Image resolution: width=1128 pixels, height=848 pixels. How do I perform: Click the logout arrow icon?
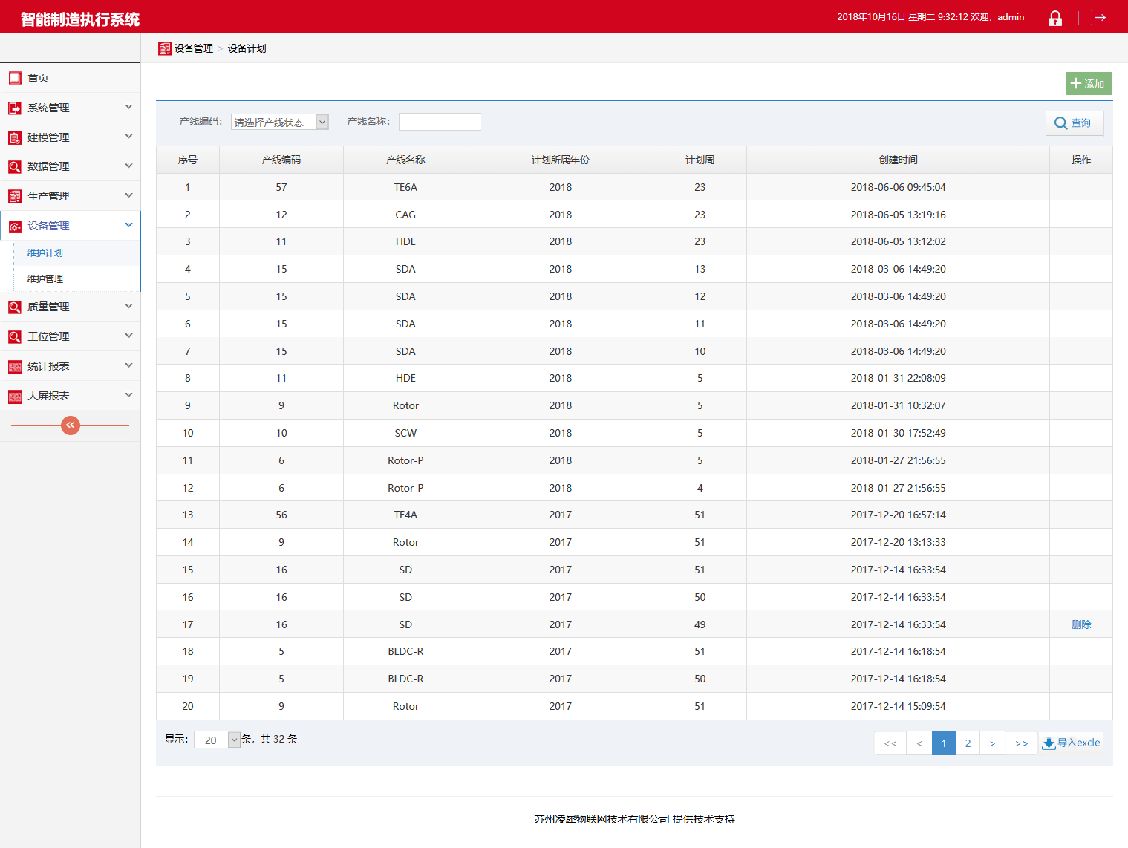pyautogui.click(x=1100, y=18)
